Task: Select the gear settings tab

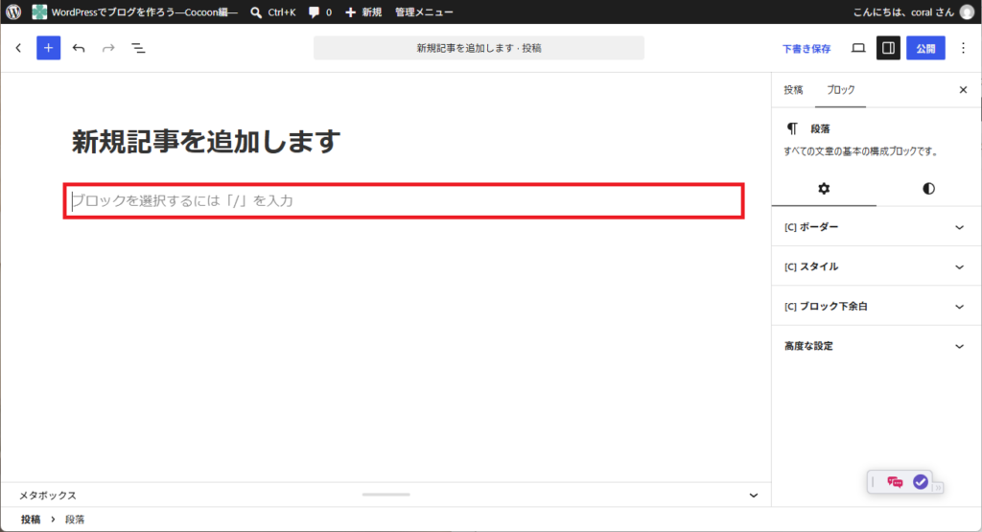Action: 824,189
